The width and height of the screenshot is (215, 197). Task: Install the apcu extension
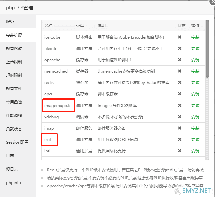coord(195,94)
